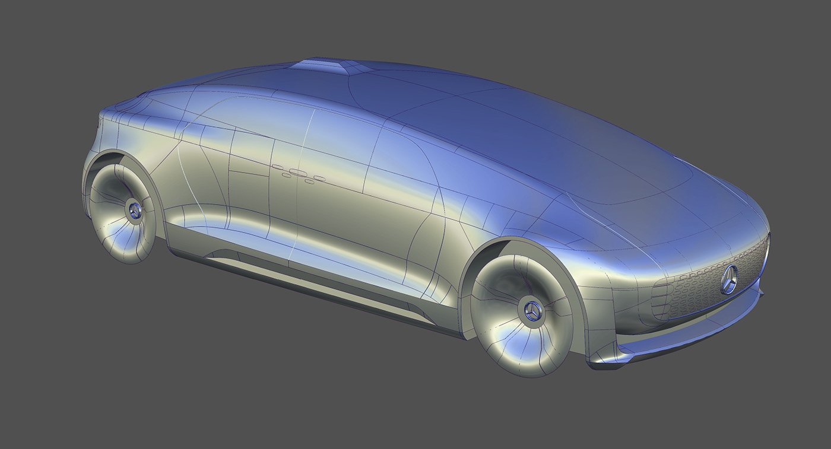Select the front wheel hub Mercedes logo
Viewport: 831px width, 449px height.
[533, 311]
